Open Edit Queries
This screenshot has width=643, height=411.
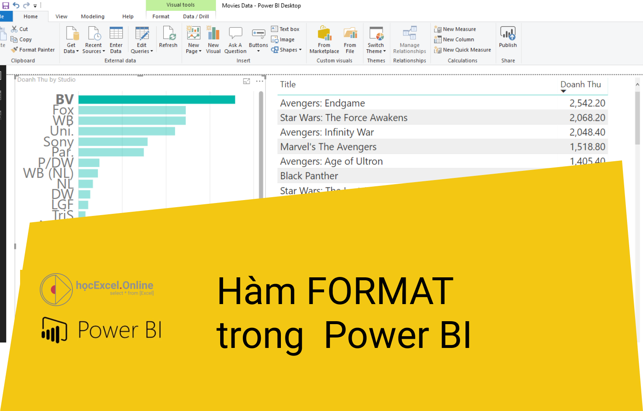tap(142, 40)
